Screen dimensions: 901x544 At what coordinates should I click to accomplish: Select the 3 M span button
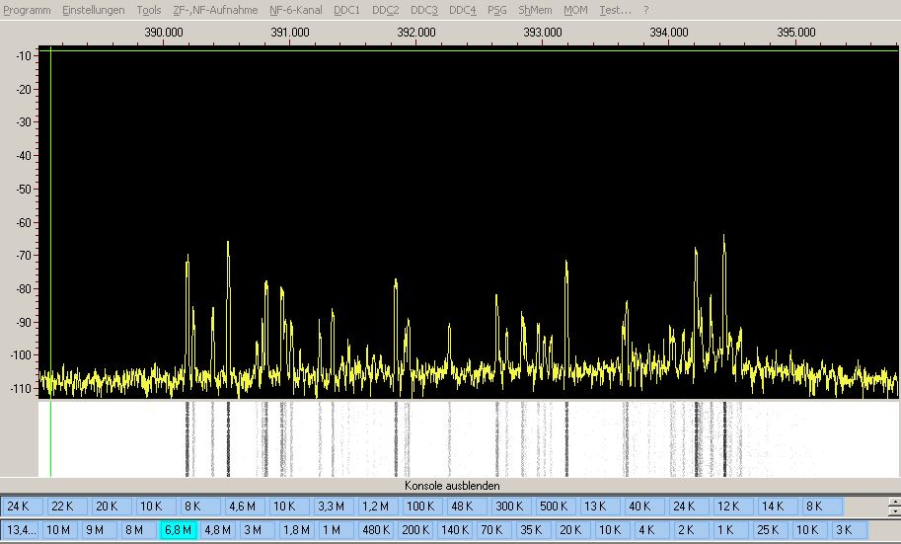[257, 529]
